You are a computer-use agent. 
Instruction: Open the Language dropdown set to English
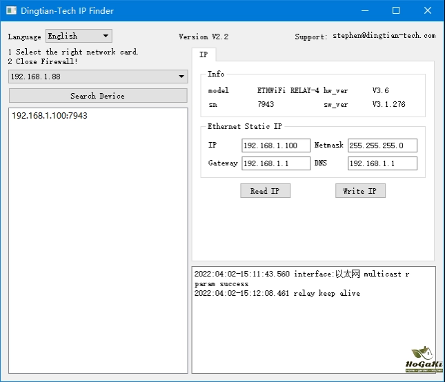tap(79, 36)
